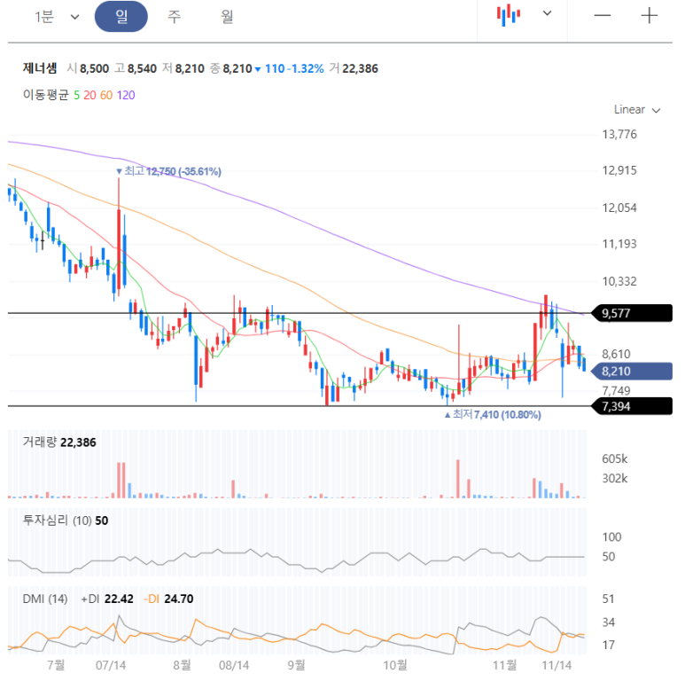This screenshot has height=689, width=685.
Task: Click the -DI 24.70 value
Action: (x=168, y=599)
